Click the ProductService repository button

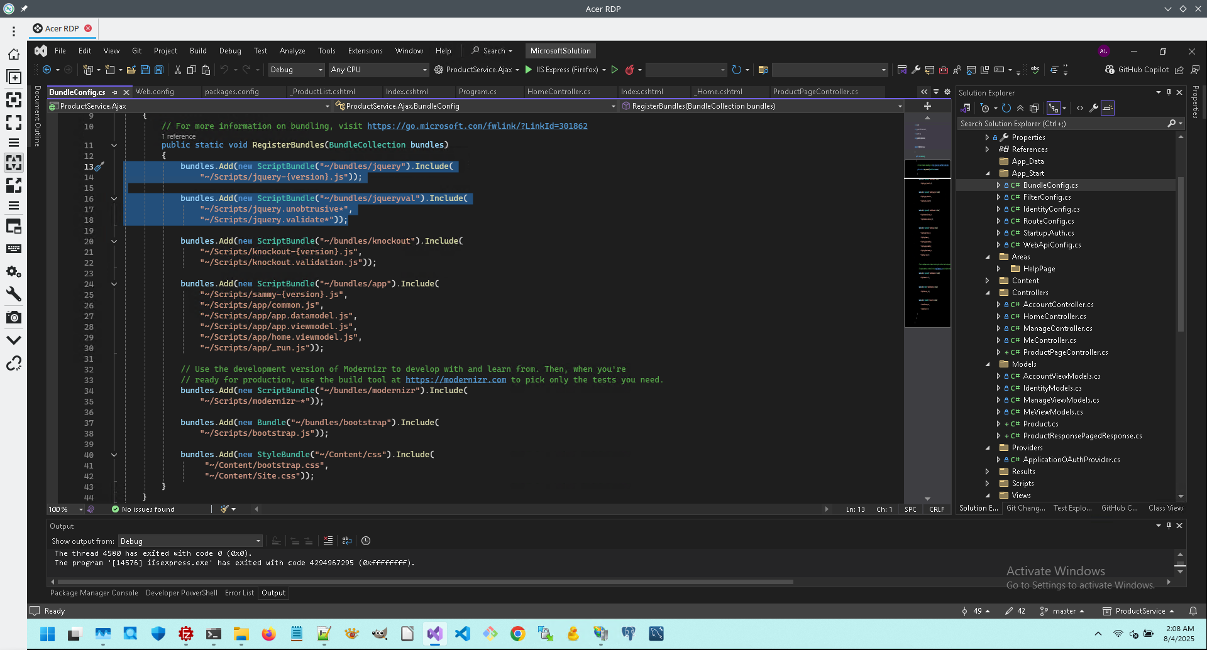(x=1138, y=611)
